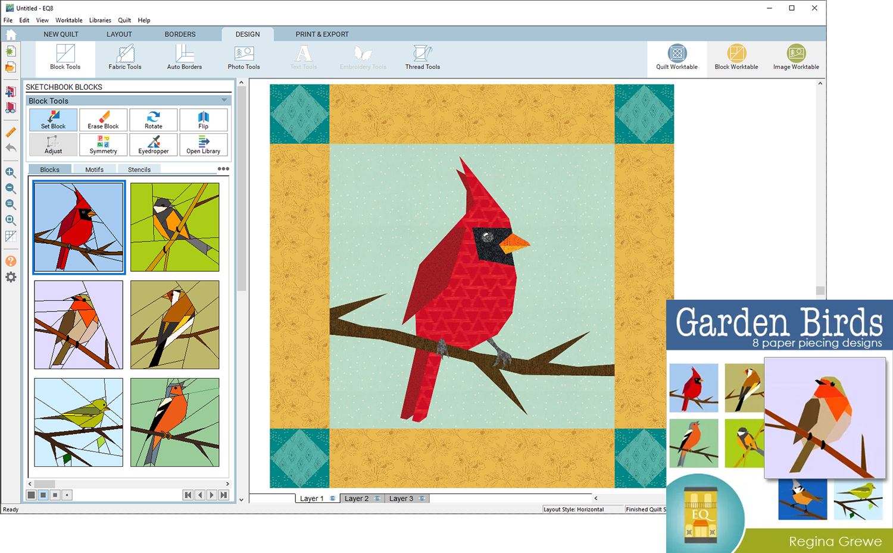Select the Adjust tool
This screenshot has width=893, height=553.
(x=53, y=144)
